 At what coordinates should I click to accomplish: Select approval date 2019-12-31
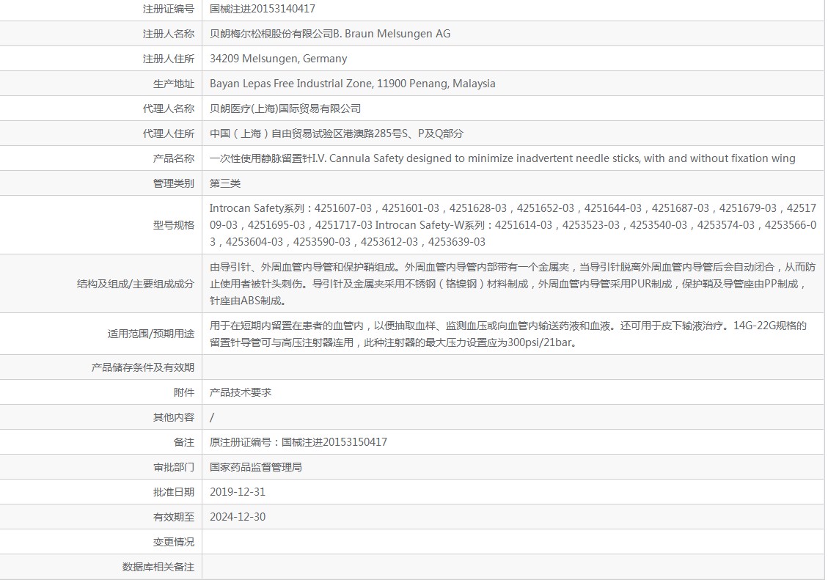pyautogui.click(x=238, y=492)
